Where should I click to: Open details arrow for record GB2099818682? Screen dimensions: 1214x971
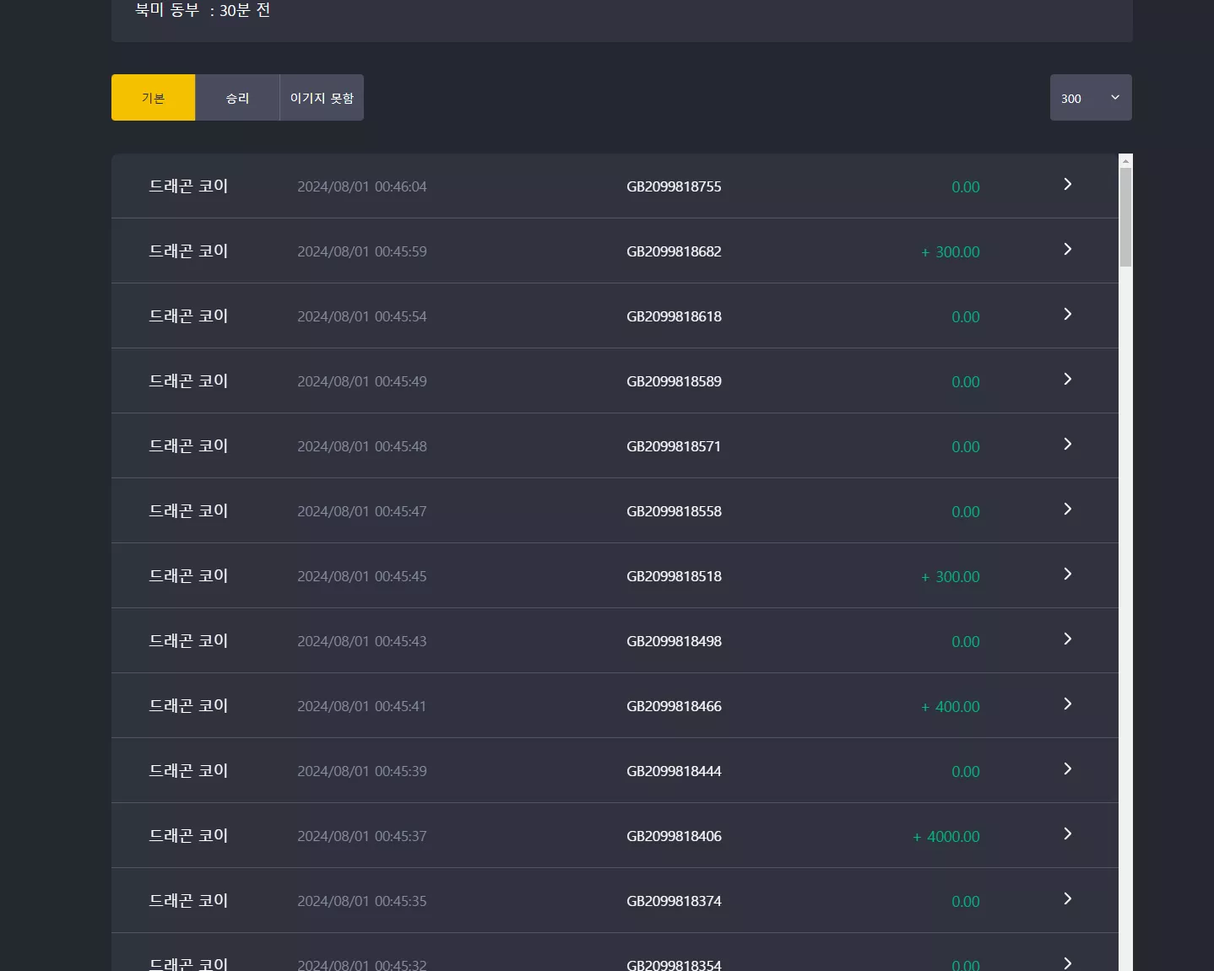(1067, 249)
